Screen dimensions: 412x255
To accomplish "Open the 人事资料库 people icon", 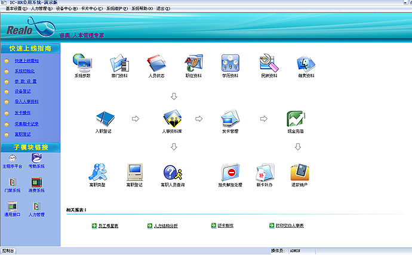I will point(173,118).
